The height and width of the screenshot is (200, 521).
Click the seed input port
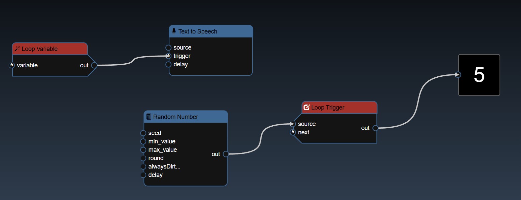143,133
